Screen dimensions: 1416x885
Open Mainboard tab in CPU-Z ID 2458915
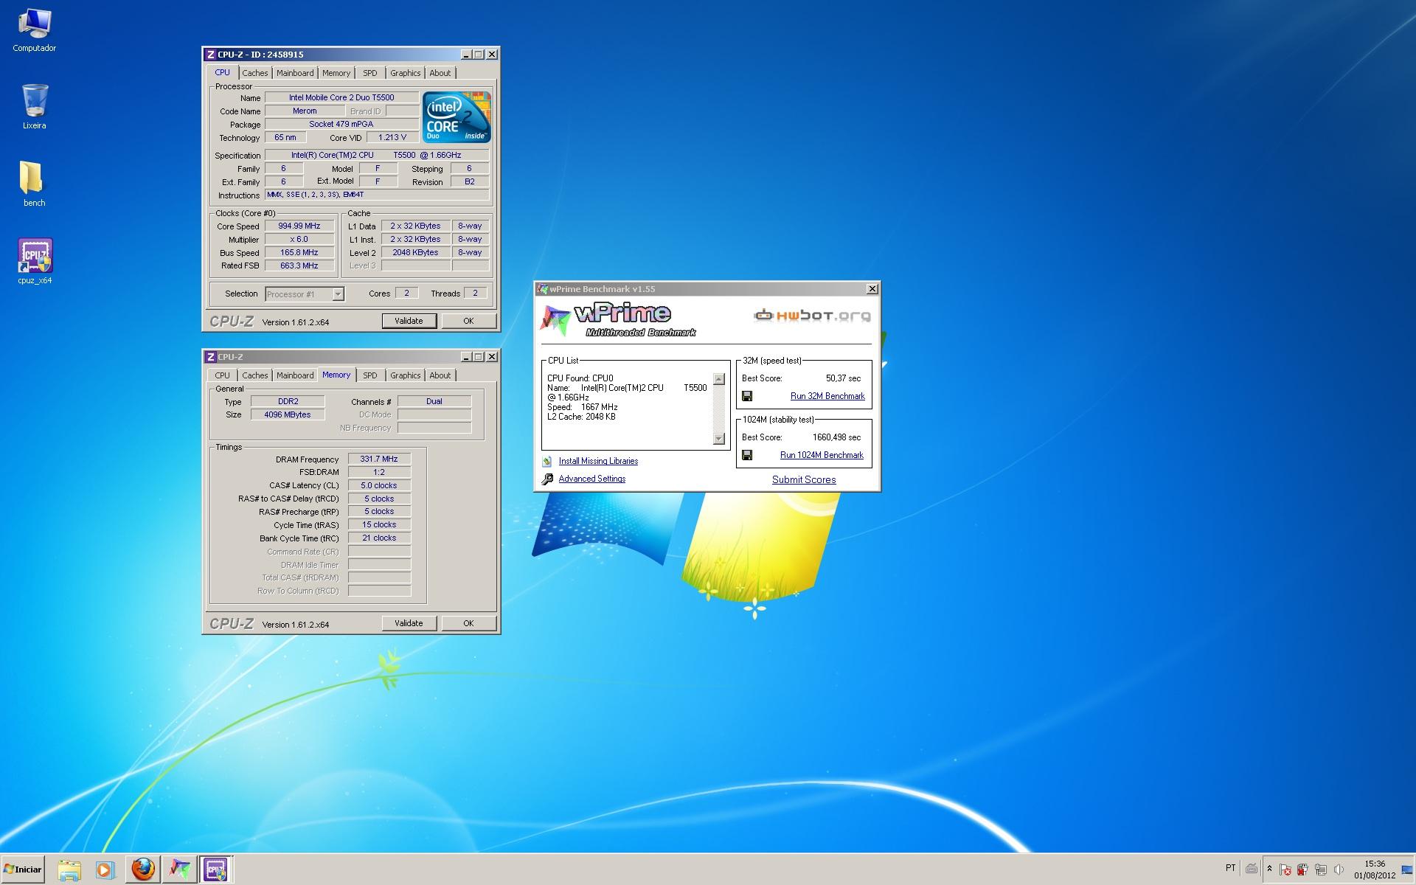pyautogui.click(x=295, y=73)
